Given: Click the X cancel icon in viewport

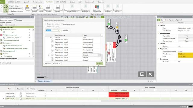Looking at the screenshot, I should 150,74.
